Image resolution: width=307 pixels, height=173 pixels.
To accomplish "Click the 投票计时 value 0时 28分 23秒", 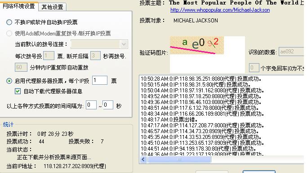I will 55,134.
